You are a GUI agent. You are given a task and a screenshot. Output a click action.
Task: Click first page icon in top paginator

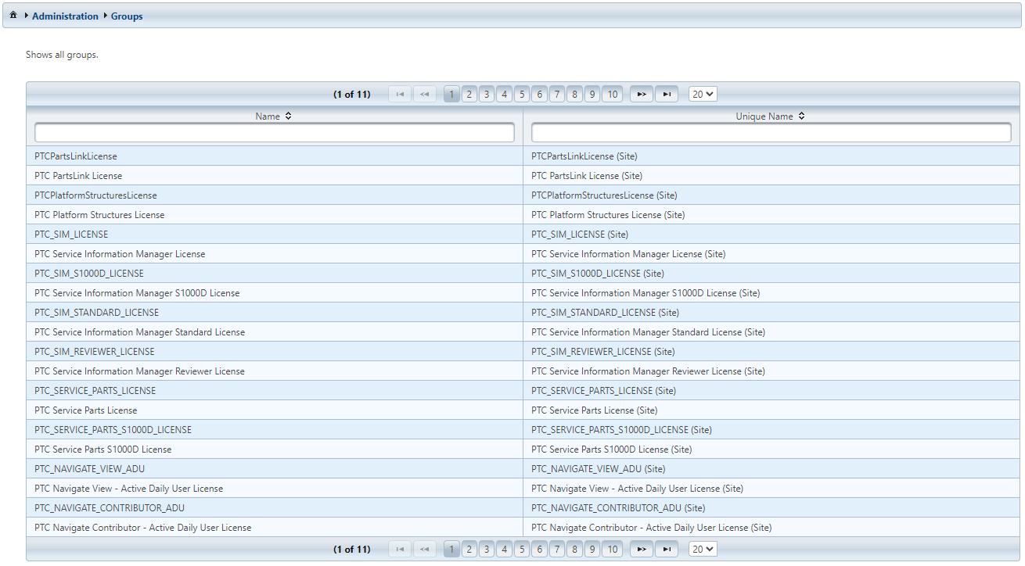click(400, 95)
